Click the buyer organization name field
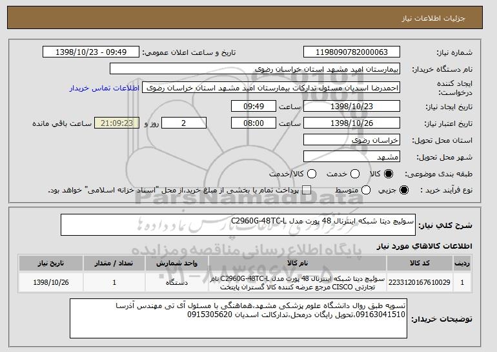 255,69
